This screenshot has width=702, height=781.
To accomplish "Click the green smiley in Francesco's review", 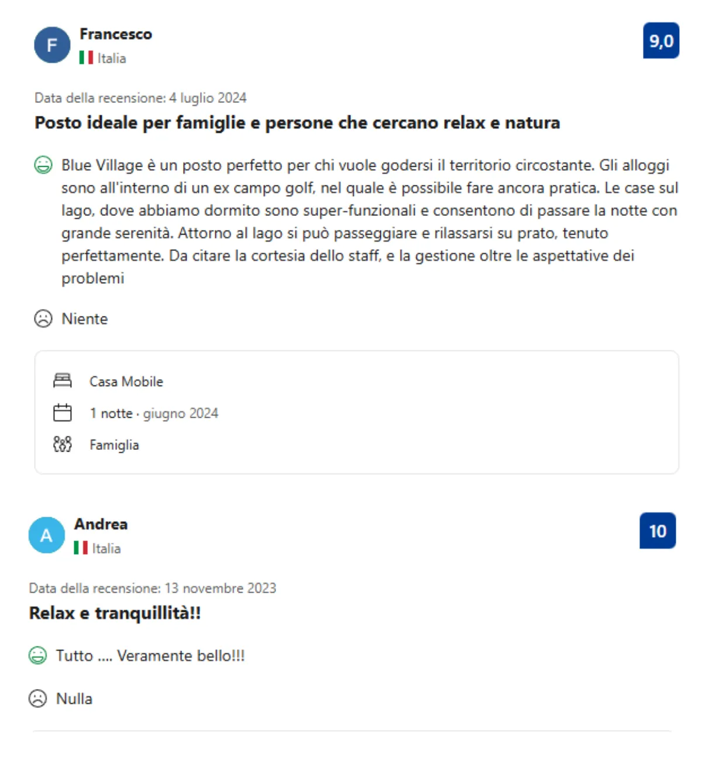I will point(43,166).
